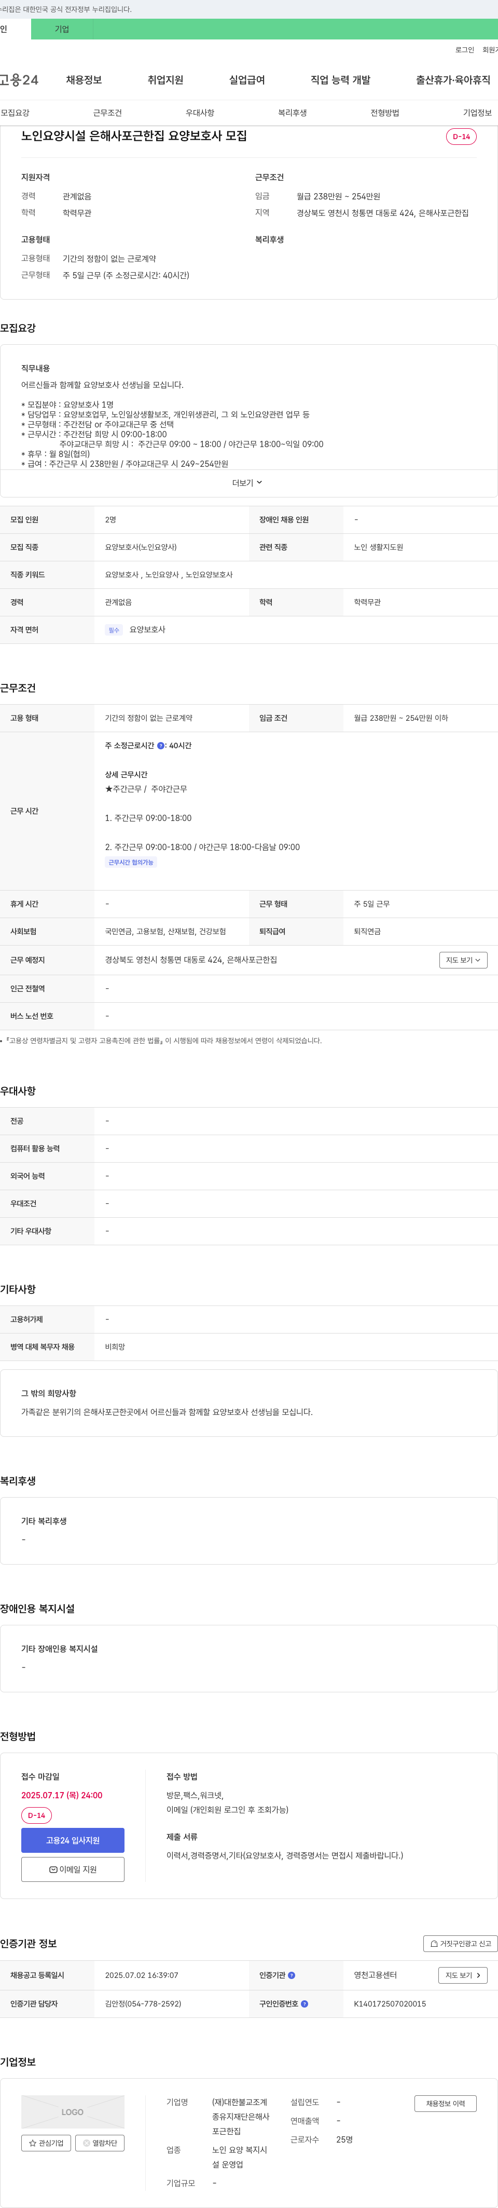Image resolution: width=498 pixels, height=2208 pixels.
Task: Open 채용정보 이력 for the company
Action: tap(446, 2104)
